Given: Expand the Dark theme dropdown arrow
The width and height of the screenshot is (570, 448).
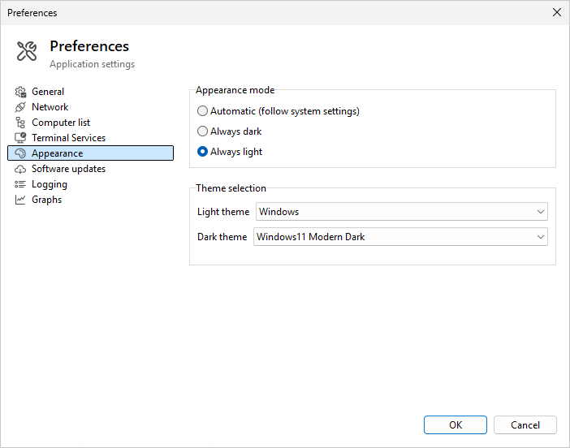Looking at the screenshot, I should [541, 237].
